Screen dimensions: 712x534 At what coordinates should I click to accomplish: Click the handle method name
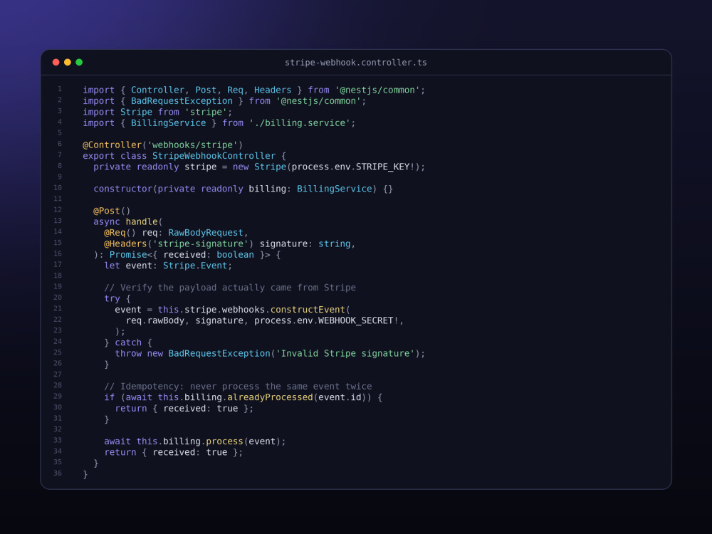pyautogui.click(x=142, y=221)
